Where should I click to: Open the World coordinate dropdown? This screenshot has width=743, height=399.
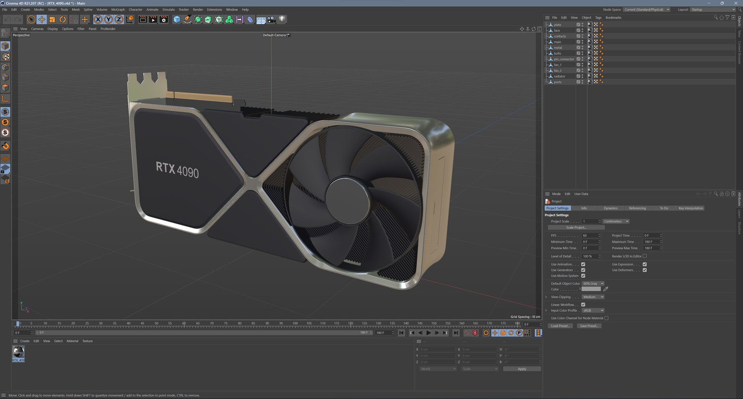(438, 369)
